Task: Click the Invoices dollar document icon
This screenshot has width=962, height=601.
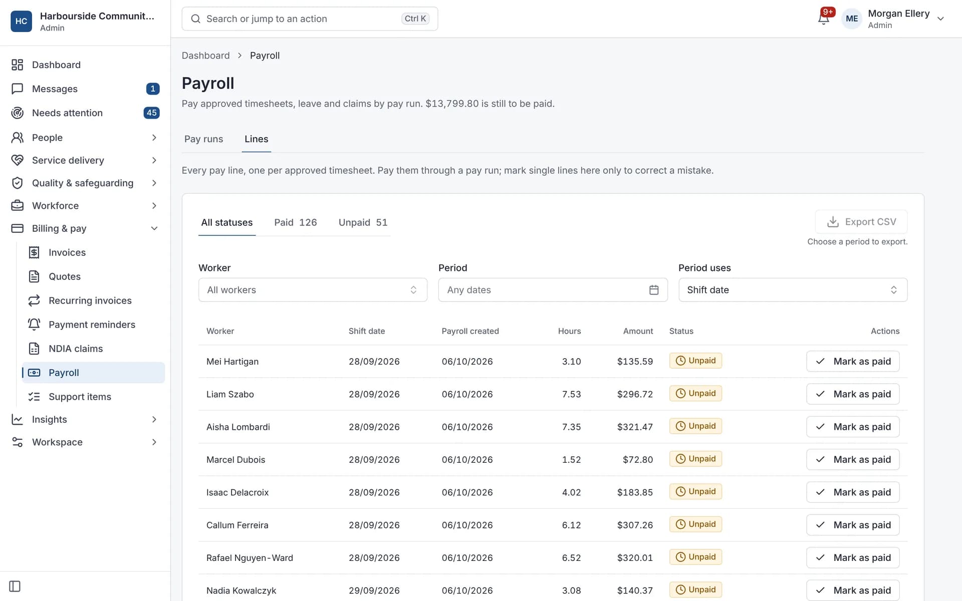Action: (x=34, y=252)
